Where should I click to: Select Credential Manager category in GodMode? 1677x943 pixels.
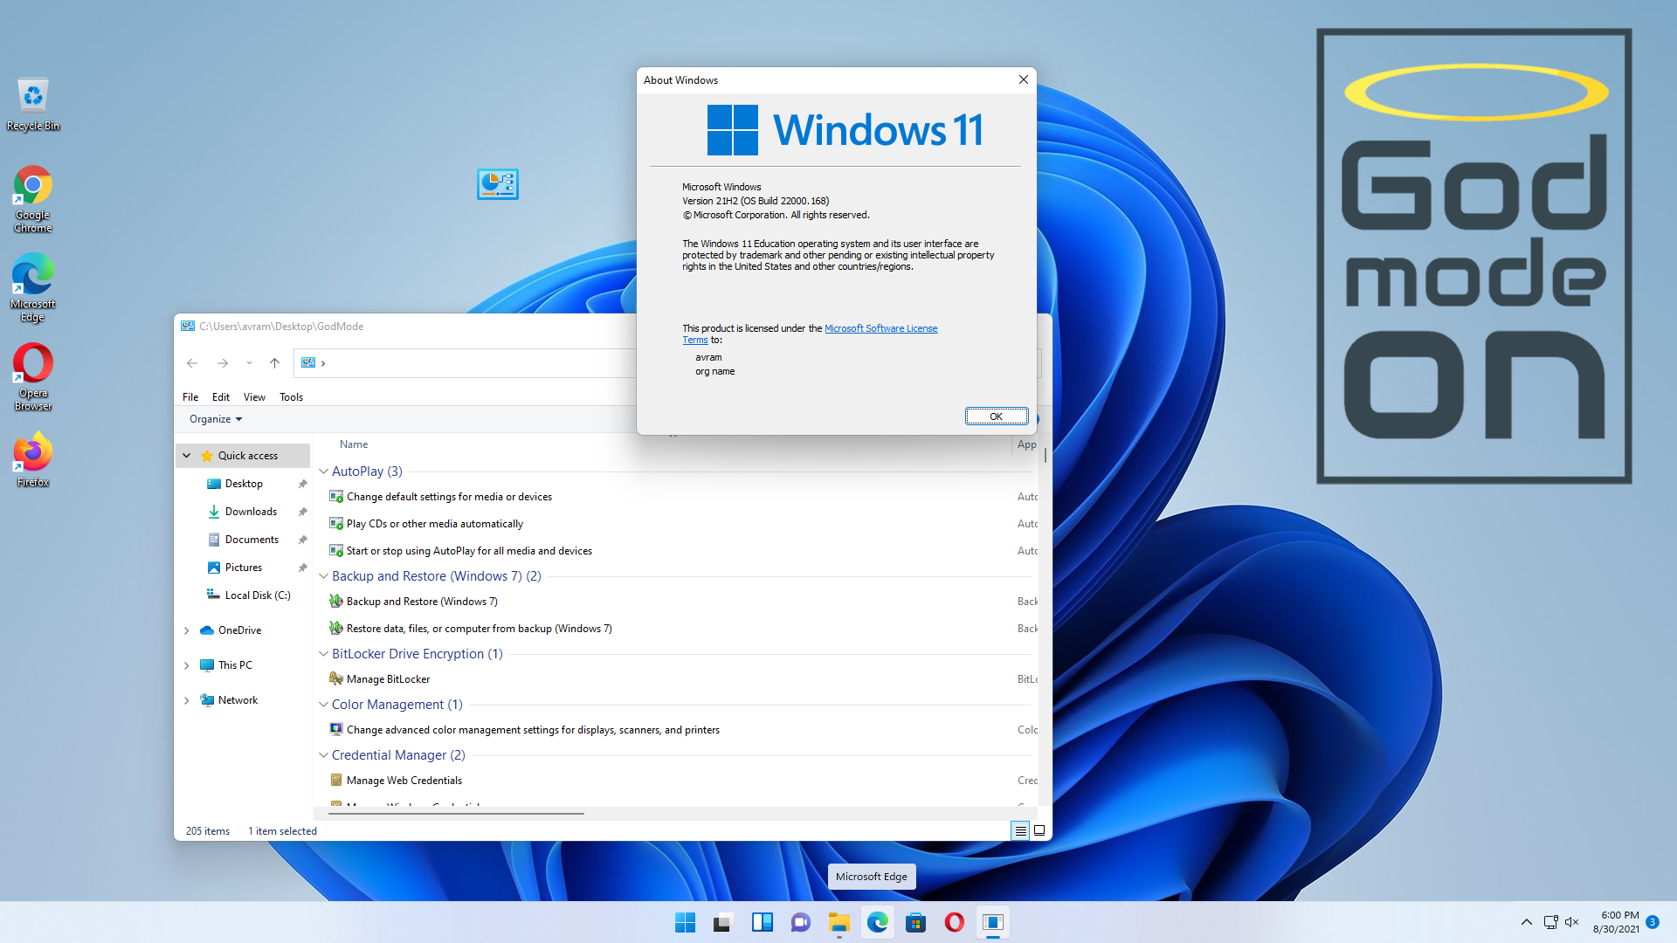[397, 754]
